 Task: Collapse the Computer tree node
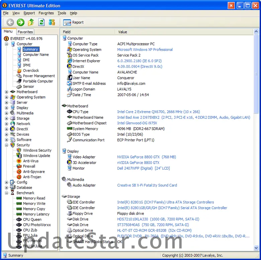coord(6,44)
